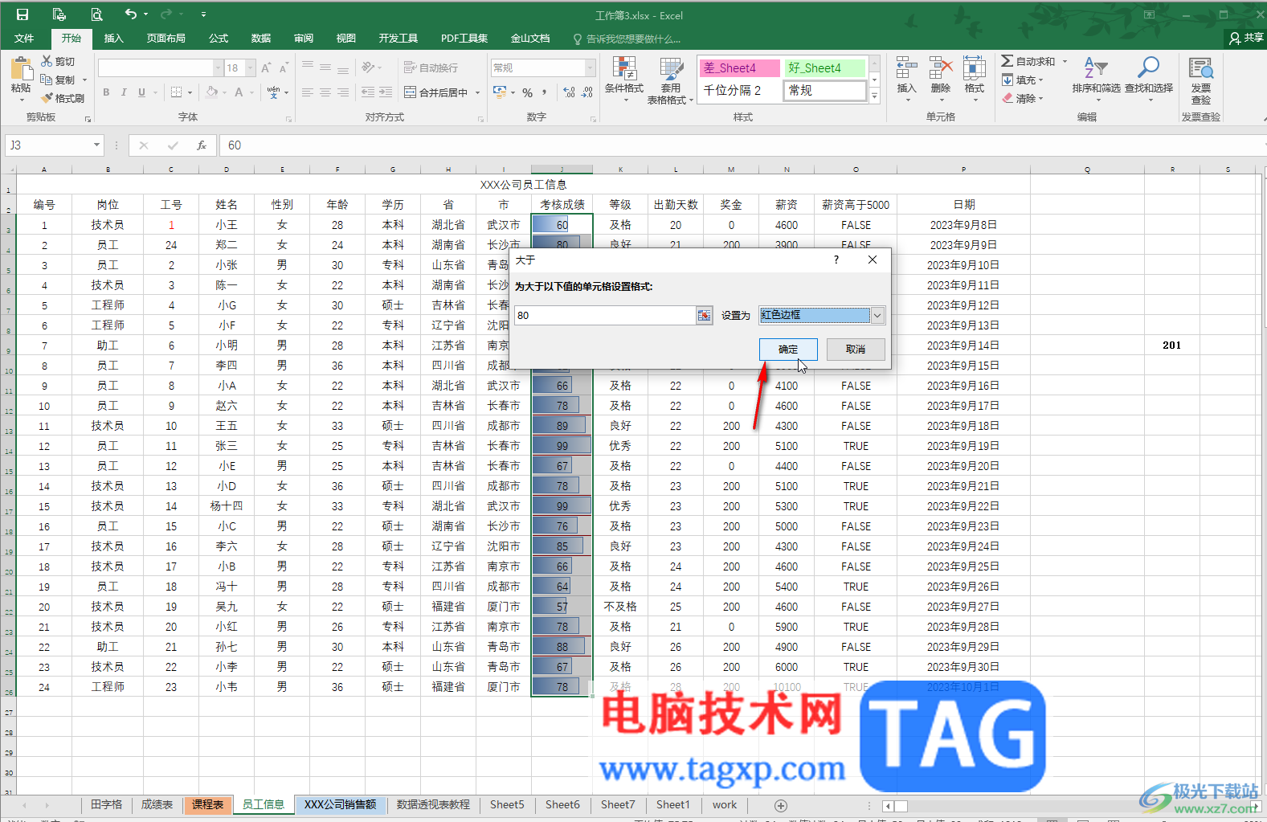Apply the pink 差_Sheet4 cell style
Screen dimensions: 1267x822
[739, 68]
